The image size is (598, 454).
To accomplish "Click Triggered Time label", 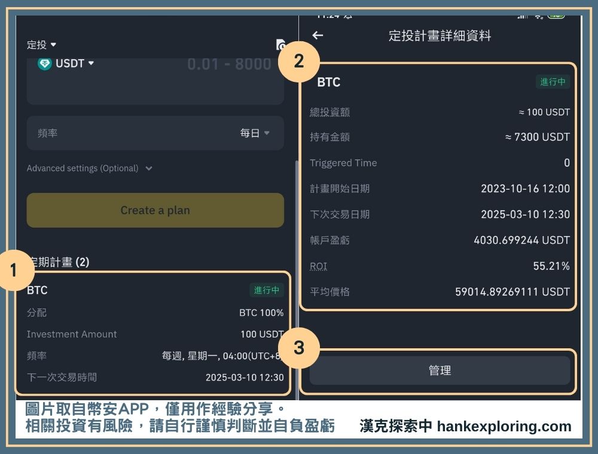I will (343, 163).
